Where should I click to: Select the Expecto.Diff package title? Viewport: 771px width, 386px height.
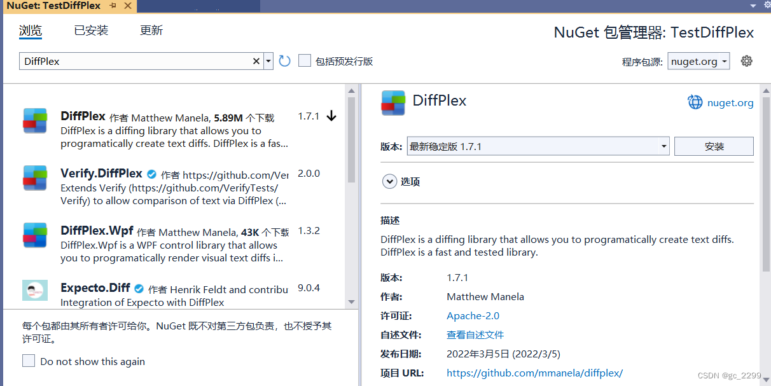[x=95, y=288]
